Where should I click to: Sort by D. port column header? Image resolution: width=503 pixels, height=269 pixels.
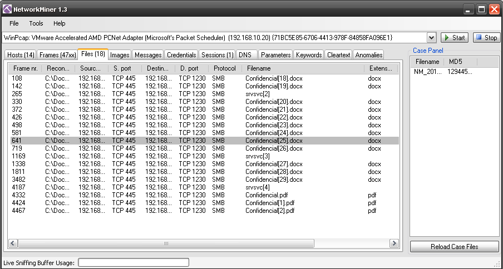tap(192, 68)
